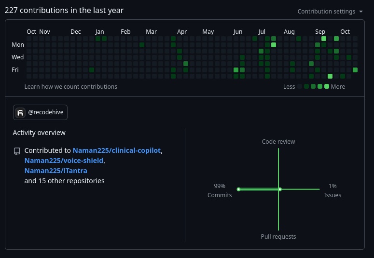Click the 1% Issues label
This screenshot has width=374, height=258.
tap(332, 190)
